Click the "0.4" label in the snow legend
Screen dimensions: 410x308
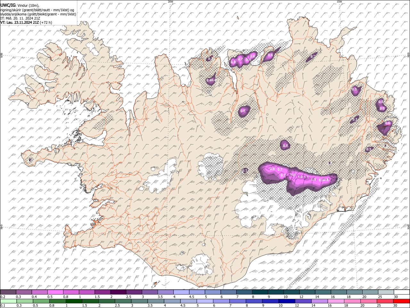tap(34, 297)
